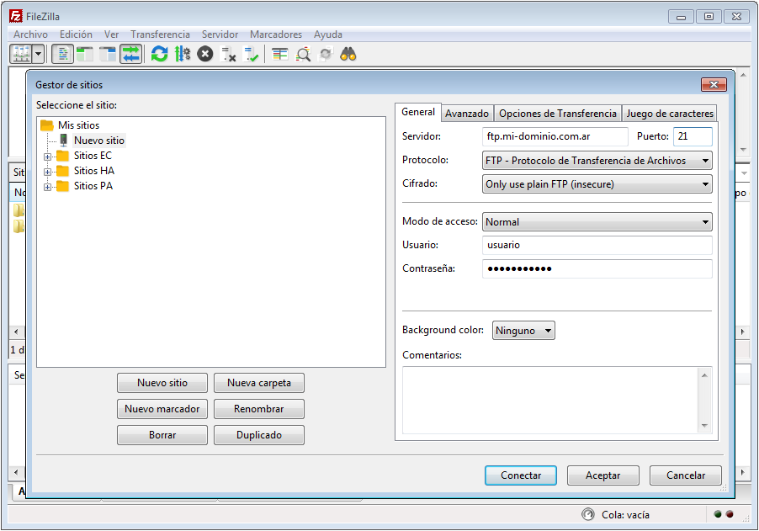Image resolution: width=759 pixels, height=531 pixels.
Task: Expand the Sitios HA folder
Action: click(x=47, y=172)
